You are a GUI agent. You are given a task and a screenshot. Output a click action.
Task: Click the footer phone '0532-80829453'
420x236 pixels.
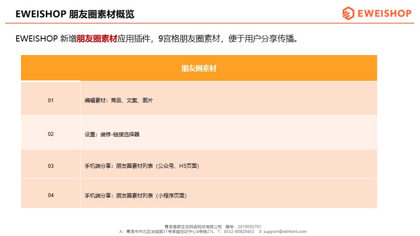click(x=239, y=232)
